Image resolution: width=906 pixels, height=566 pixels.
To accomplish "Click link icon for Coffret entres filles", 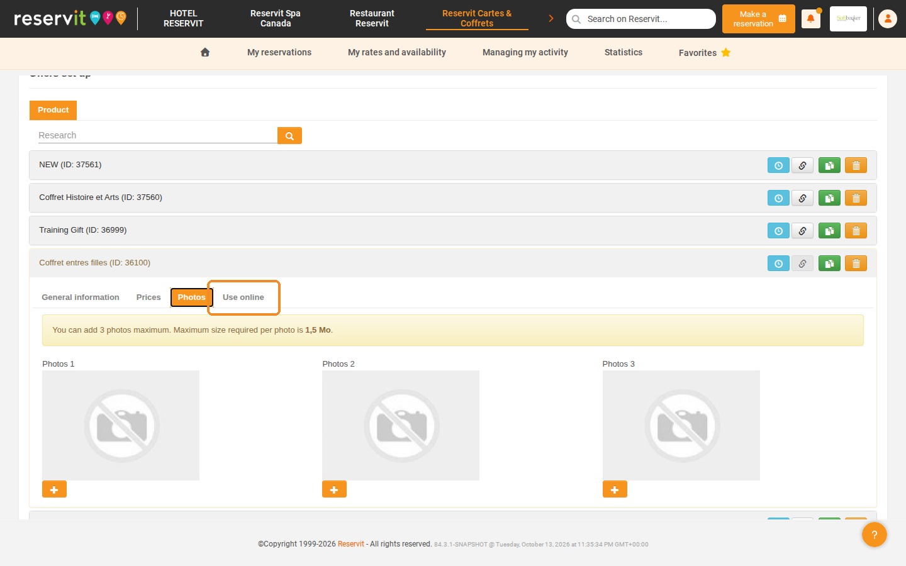I will pyautogui.click(x=802, y=264).
